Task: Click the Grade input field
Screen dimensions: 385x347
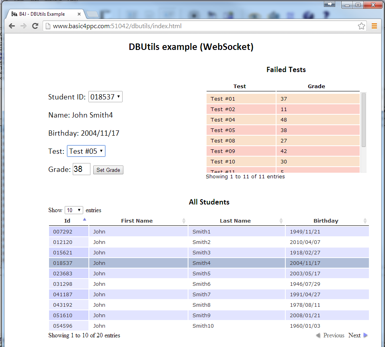Action: 82,169
